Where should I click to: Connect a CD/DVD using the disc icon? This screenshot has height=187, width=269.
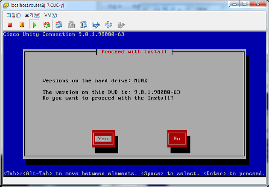tap(108, 25)
